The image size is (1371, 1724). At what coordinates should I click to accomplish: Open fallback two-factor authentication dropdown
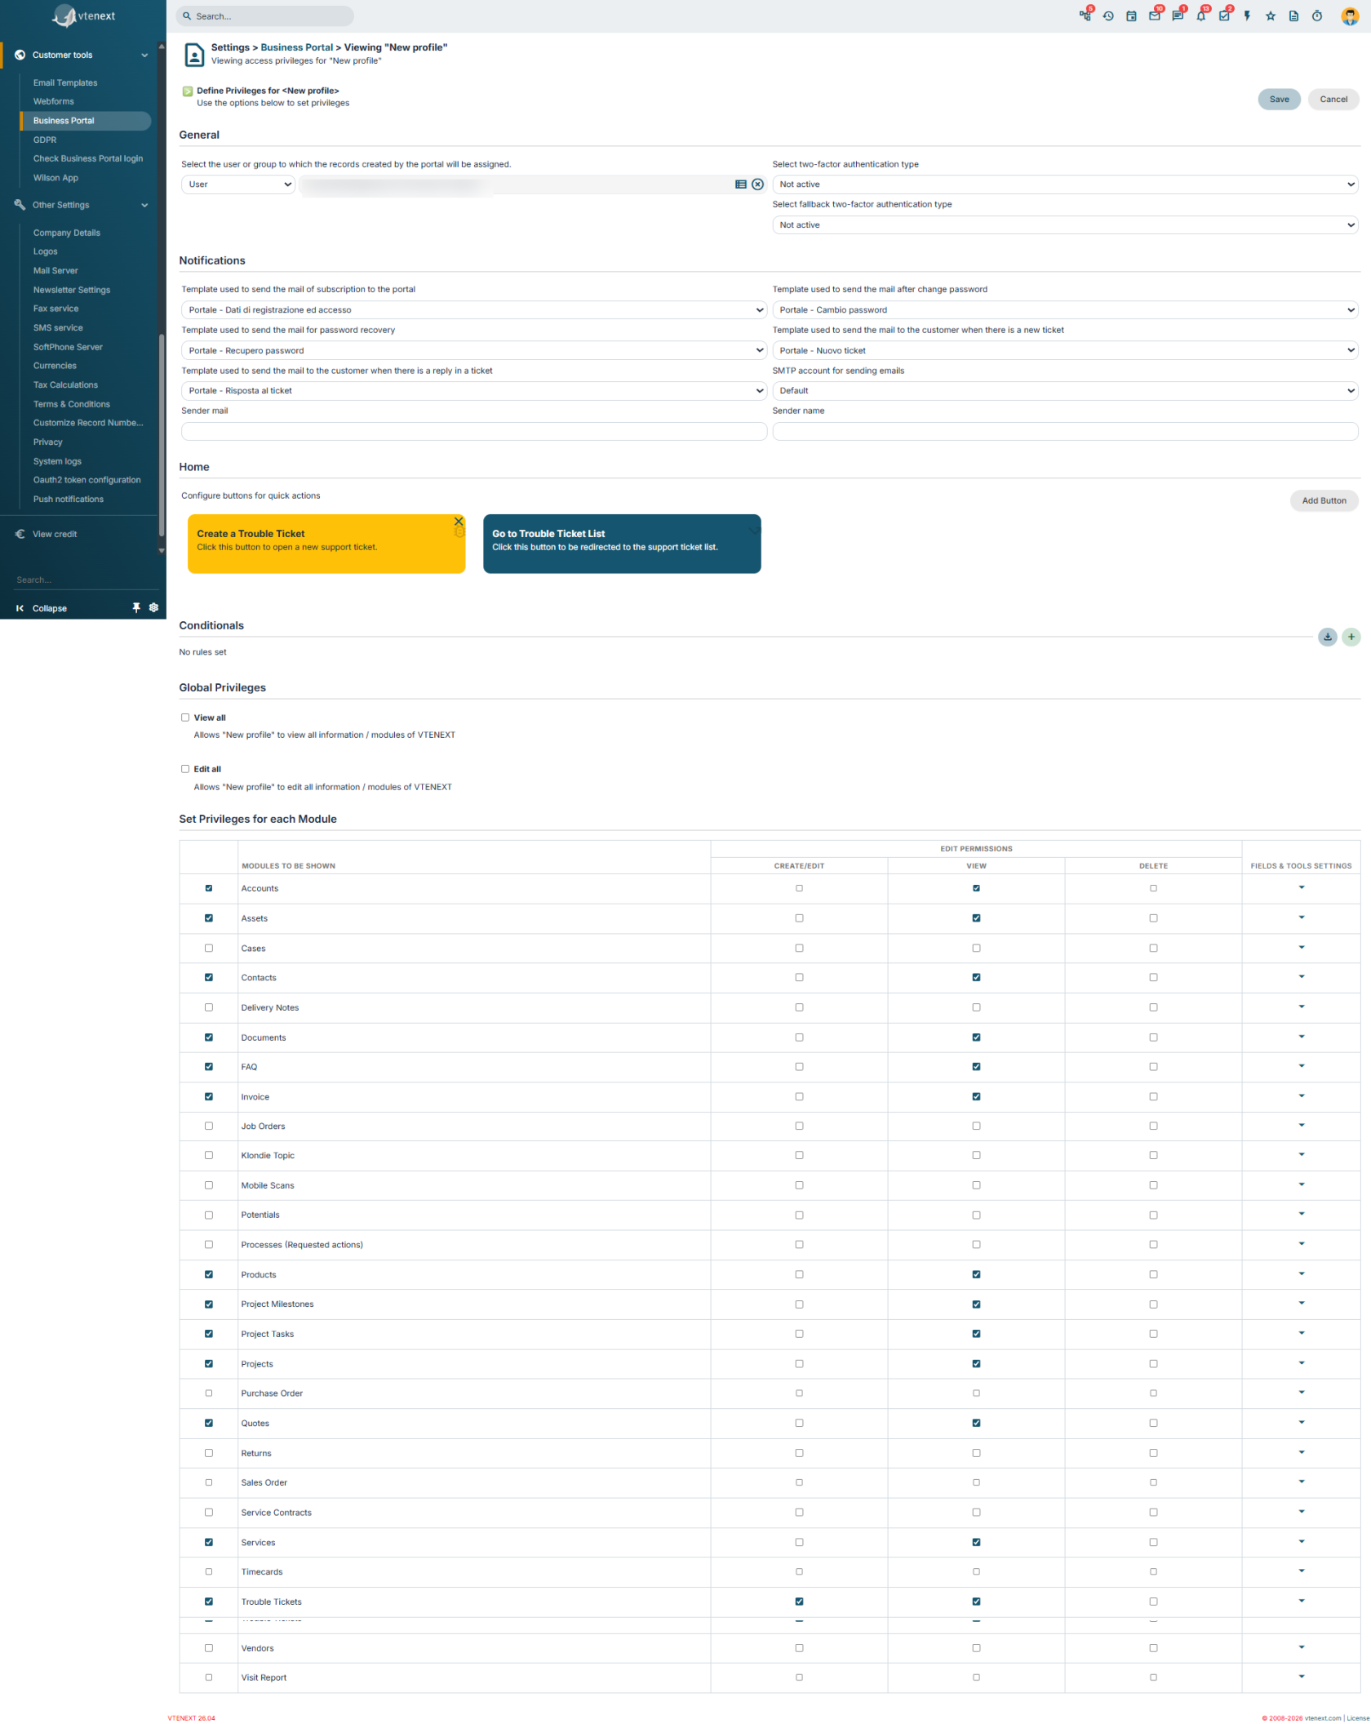point(1065,225)
